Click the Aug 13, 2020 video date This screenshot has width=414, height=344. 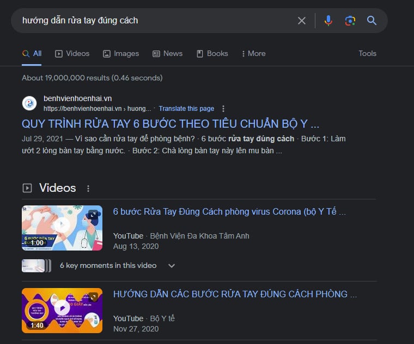tap(136, 246)
